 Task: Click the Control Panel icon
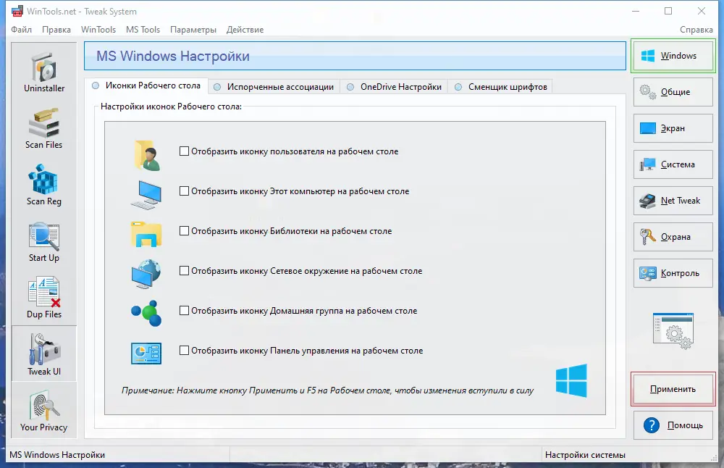(146, 354)
